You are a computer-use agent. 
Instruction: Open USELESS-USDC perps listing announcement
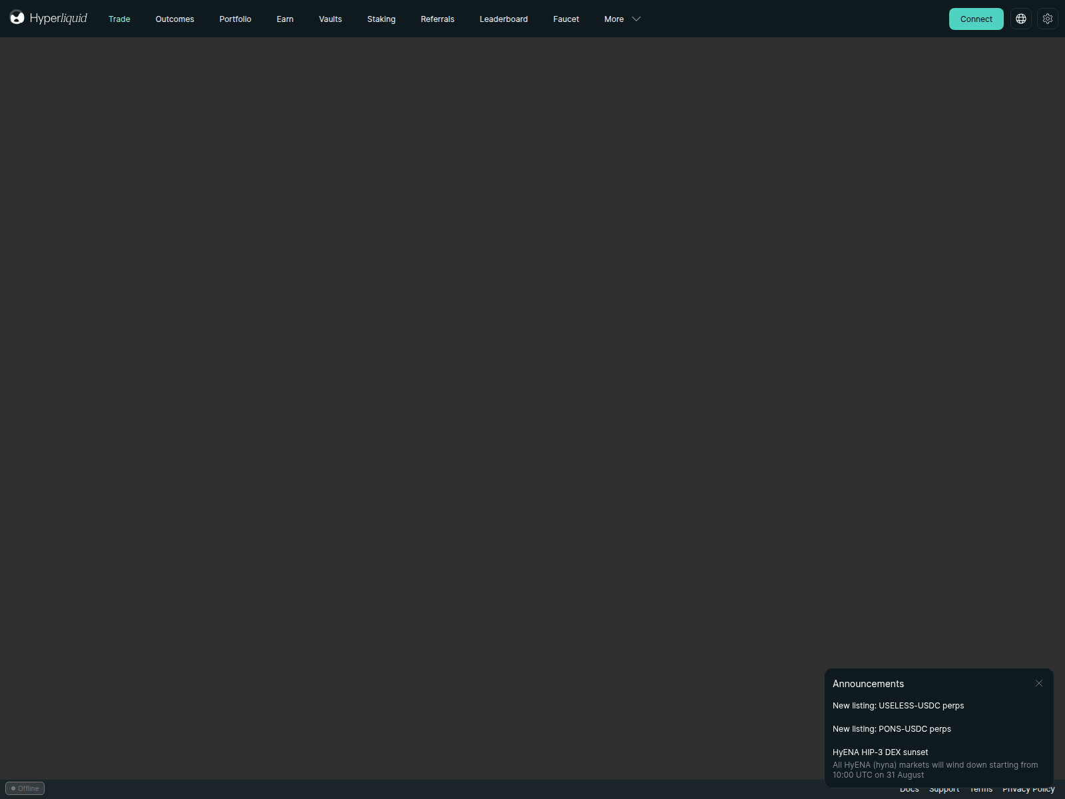pyautogui.click(x=898, y=706)
